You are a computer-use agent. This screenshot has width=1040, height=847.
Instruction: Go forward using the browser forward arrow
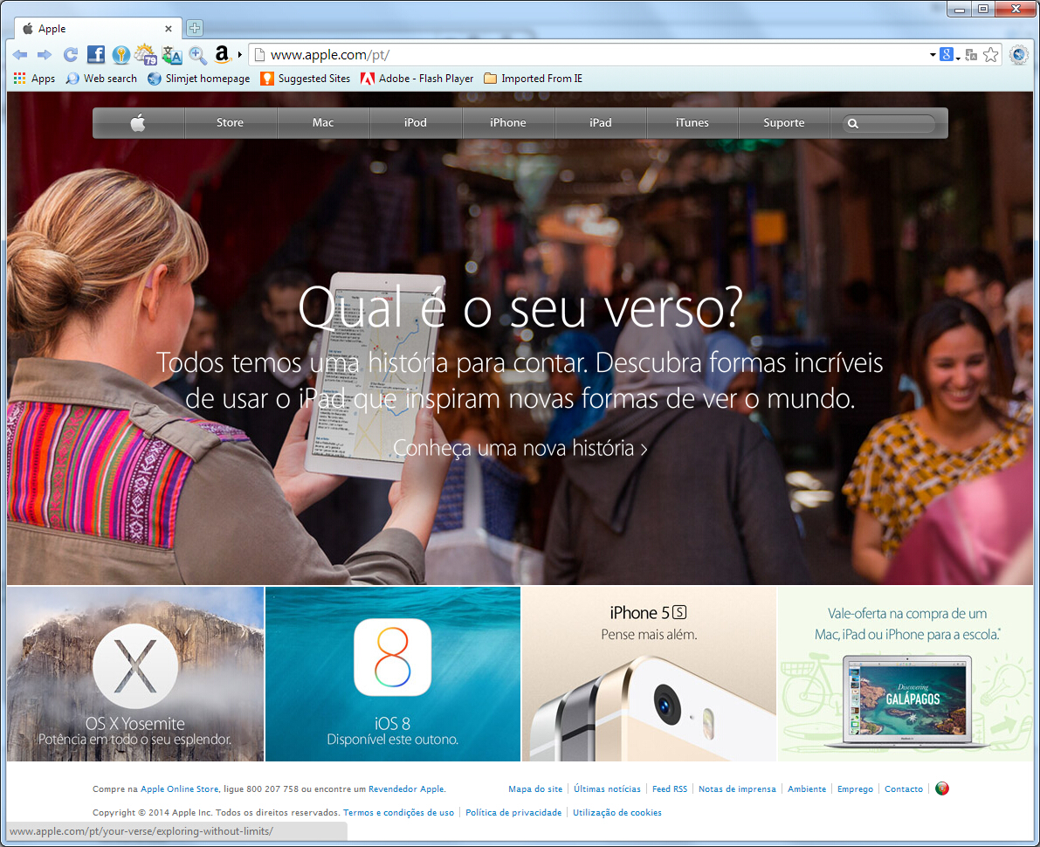click(45, 55)
